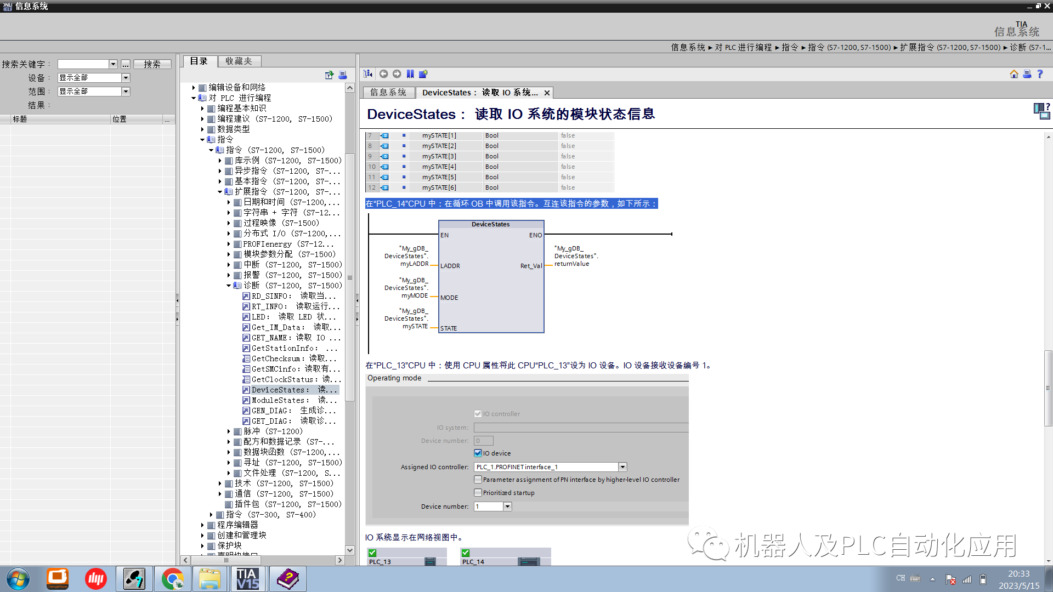Navigate back using the back arrow icon
The height and width of the screenshot is (592, 1053).
pyautogui.click(x=383, y=73)
